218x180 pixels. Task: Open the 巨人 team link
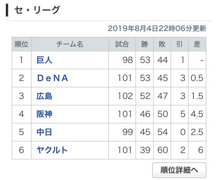pos(45,60)
